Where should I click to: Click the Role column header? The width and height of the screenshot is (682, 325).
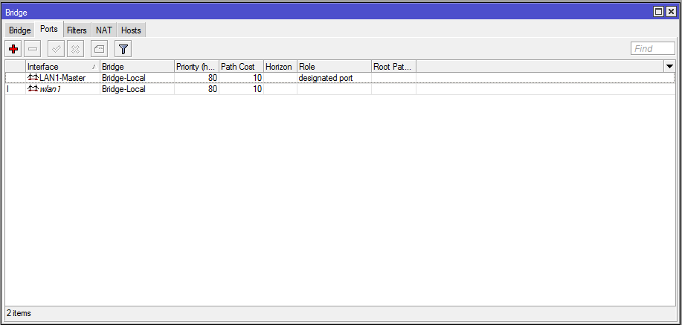pyautogui.click(x=333, y=67)
